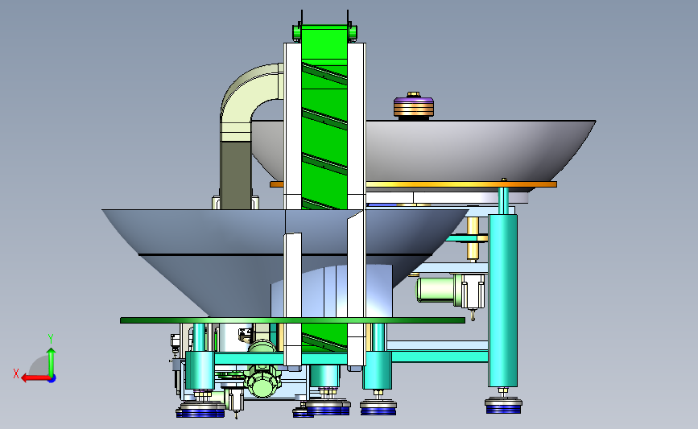
Task: Select the blue leveling foot under tall column
Action: click(x=503, y=406)
